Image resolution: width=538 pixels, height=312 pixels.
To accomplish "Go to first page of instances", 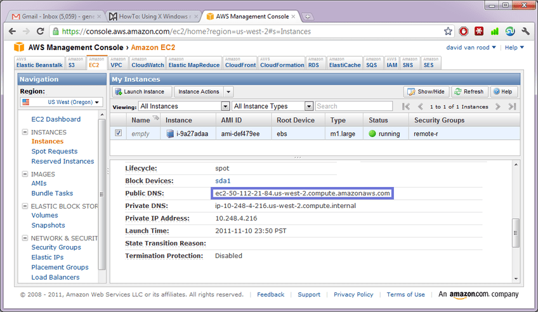I will pyautogui.click(x=406, y=107).
